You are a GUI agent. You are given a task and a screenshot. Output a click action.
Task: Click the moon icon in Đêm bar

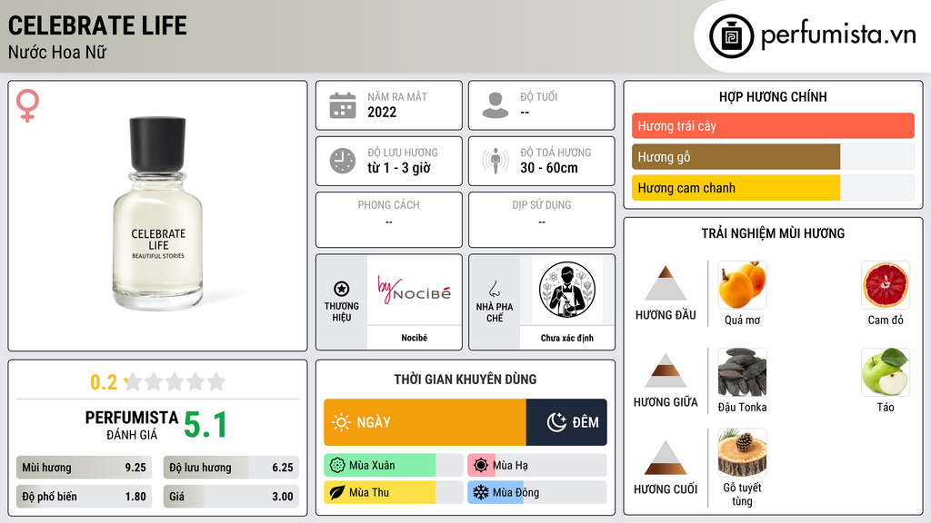point(556,422)
